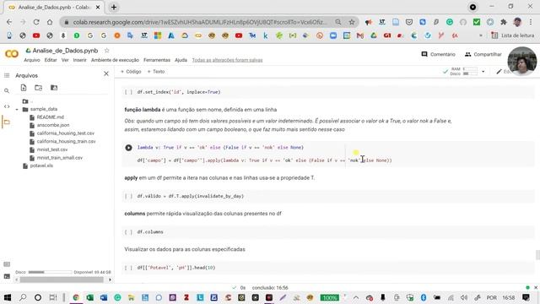The height and width of the screenshot is (304, 540).
Task: Click the disk usage bar in files panel
Action: [50, 272]
